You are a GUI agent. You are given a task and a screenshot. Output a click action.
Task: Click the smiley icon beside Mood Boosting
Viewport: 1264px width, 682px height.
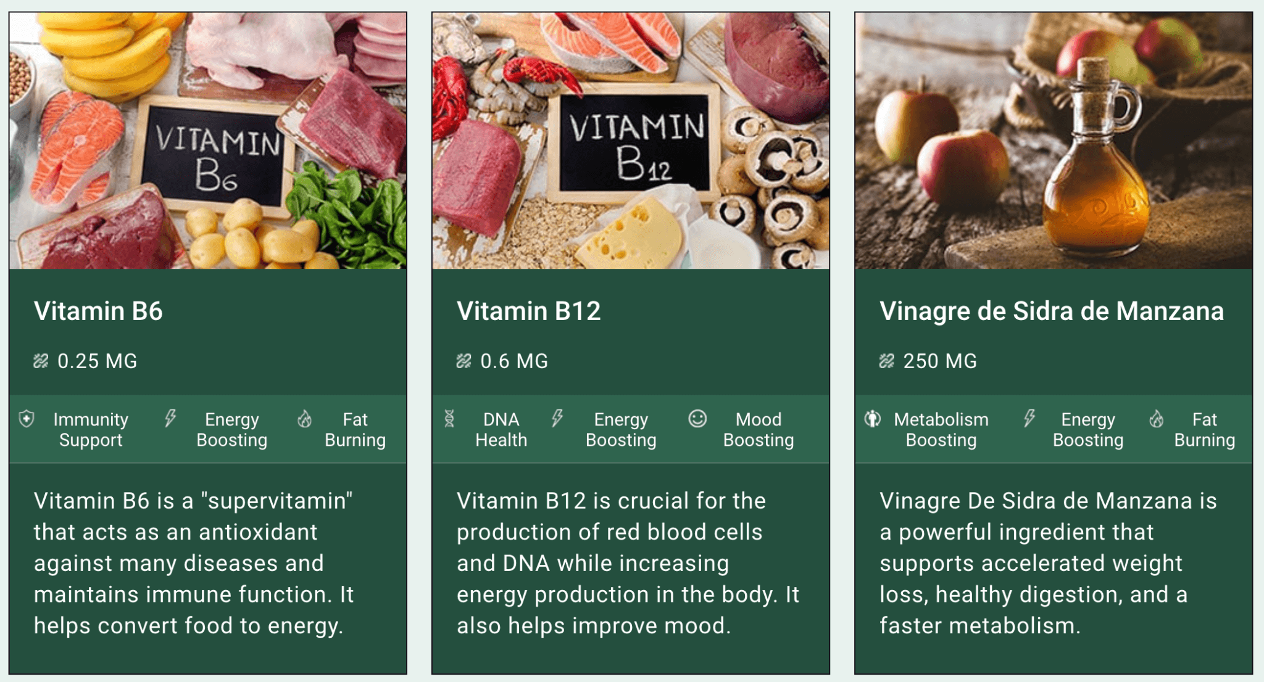697,419
